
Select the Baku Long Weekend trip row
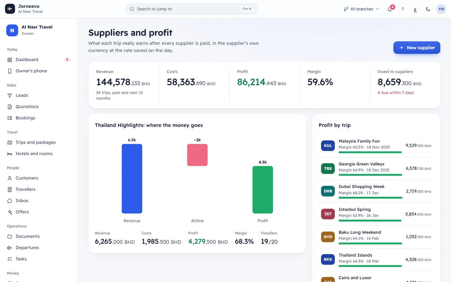tap(376, 237)
